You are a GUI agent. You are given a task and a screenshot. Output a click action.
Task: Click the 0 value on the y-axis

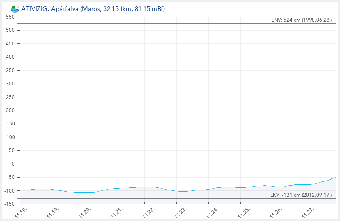(13, 164)
